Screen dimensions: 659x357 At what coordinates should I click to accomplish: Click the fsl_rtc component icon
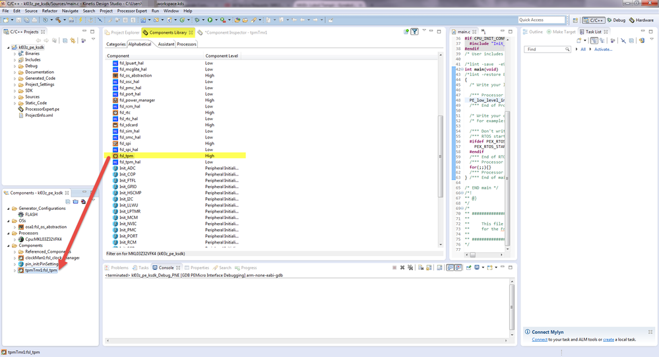115,112
